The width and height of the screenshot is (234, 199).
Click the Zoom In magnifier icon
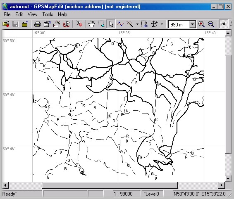coord(201,24)
